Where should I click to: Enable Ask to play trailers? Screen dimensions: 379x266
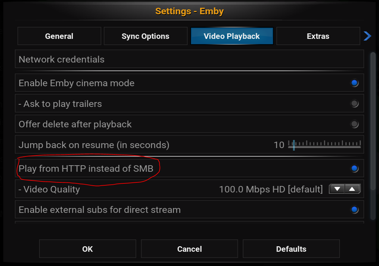354,104
